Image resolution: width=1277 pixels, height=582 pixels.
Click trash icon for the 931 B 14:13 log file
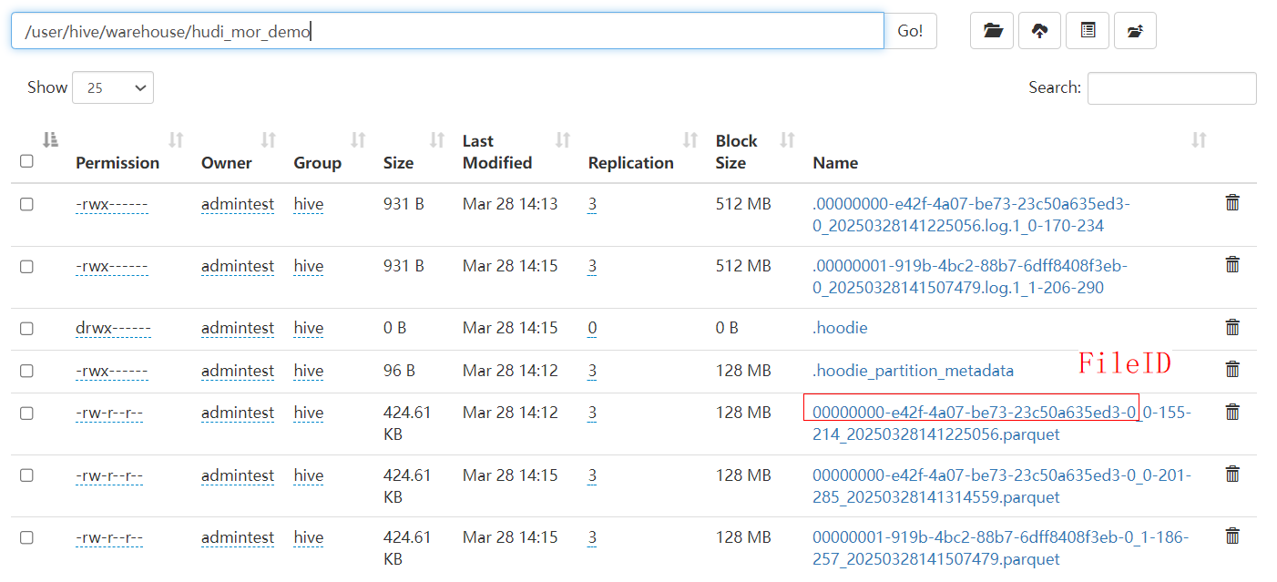1232,203
